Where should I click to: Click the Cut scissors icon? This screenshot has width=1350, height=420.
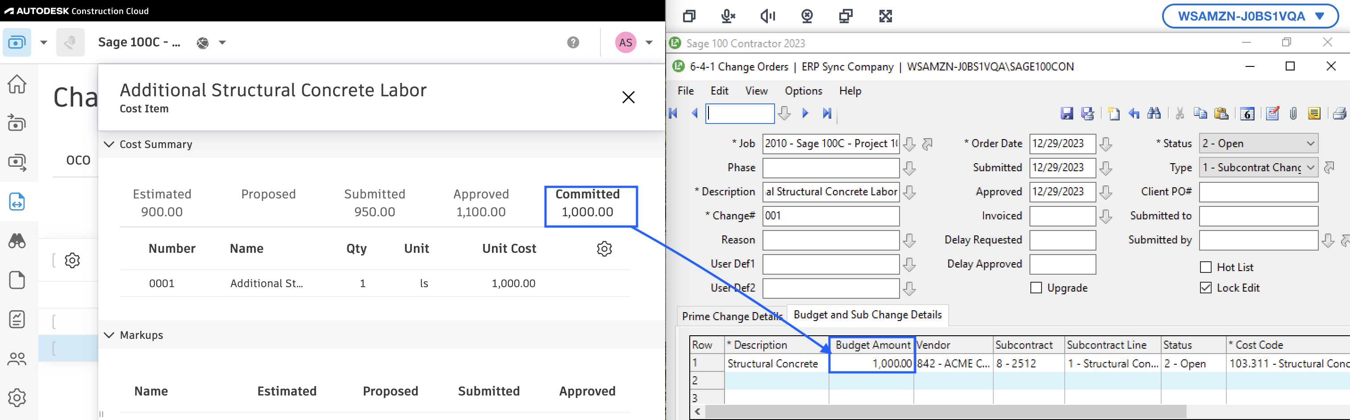pyautogui.click(x=1179, y=113)
